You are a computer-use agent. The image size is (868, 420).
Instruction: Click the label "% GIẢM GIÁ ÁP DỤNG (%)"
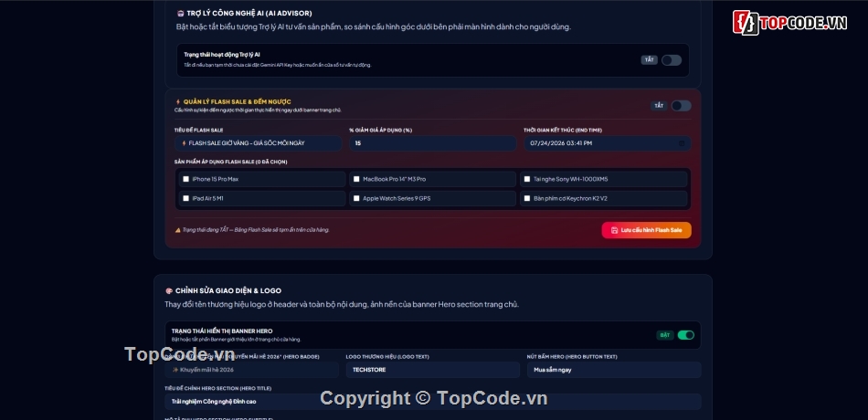tap(380, 131)
